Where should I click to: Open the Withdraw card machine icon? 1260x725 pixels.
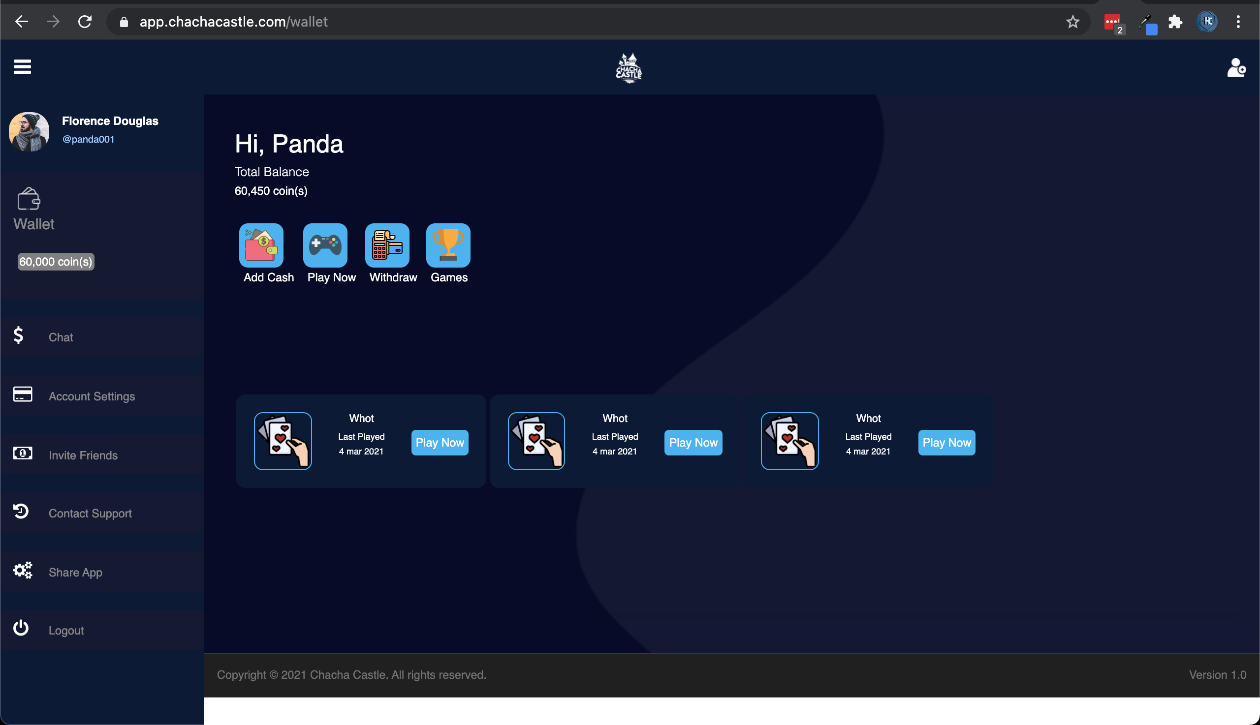(387, 245)
